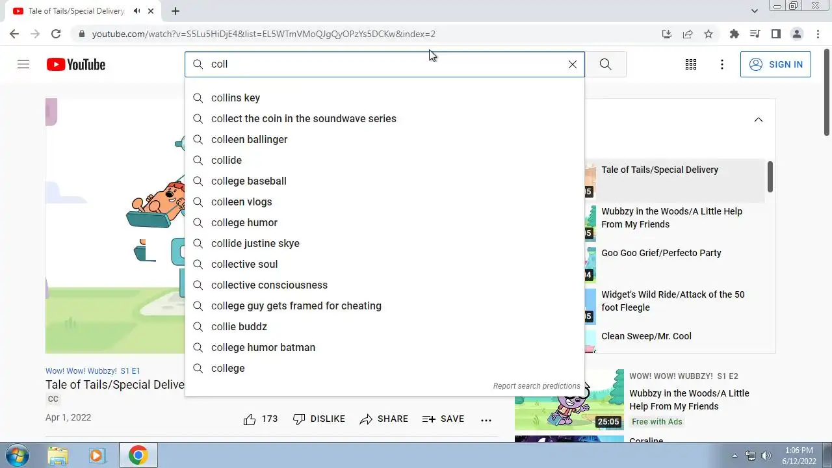Collapse the playlist panel chevron

759,120
